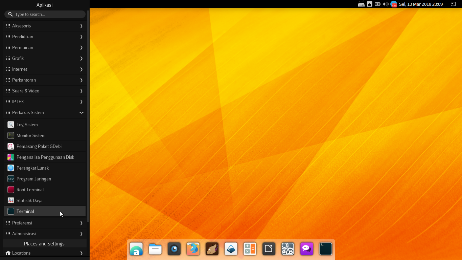
Task: Click the volume speaker icon in top panel
Action: (386, 4)
